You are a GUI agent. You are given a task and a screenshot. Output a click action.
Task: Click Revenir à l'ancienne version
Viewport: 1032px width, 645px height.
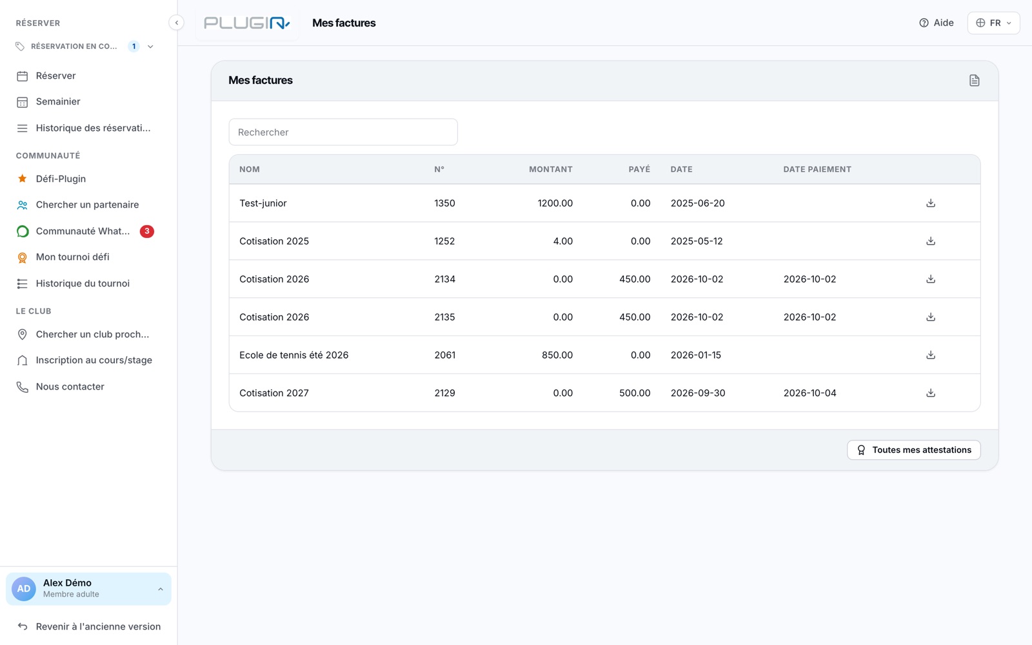88,626
